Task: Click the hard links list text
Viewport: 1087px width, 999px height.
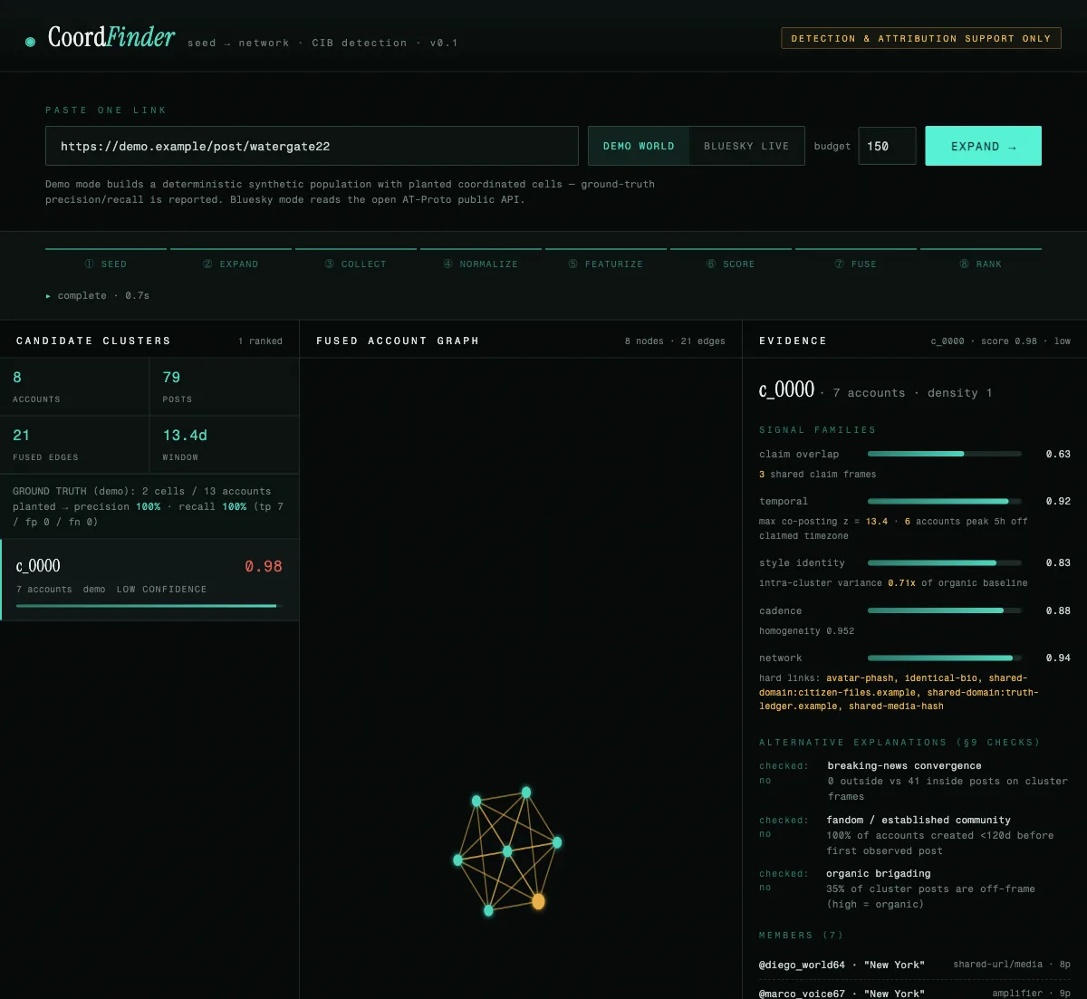Action: [x=899, y=692]
